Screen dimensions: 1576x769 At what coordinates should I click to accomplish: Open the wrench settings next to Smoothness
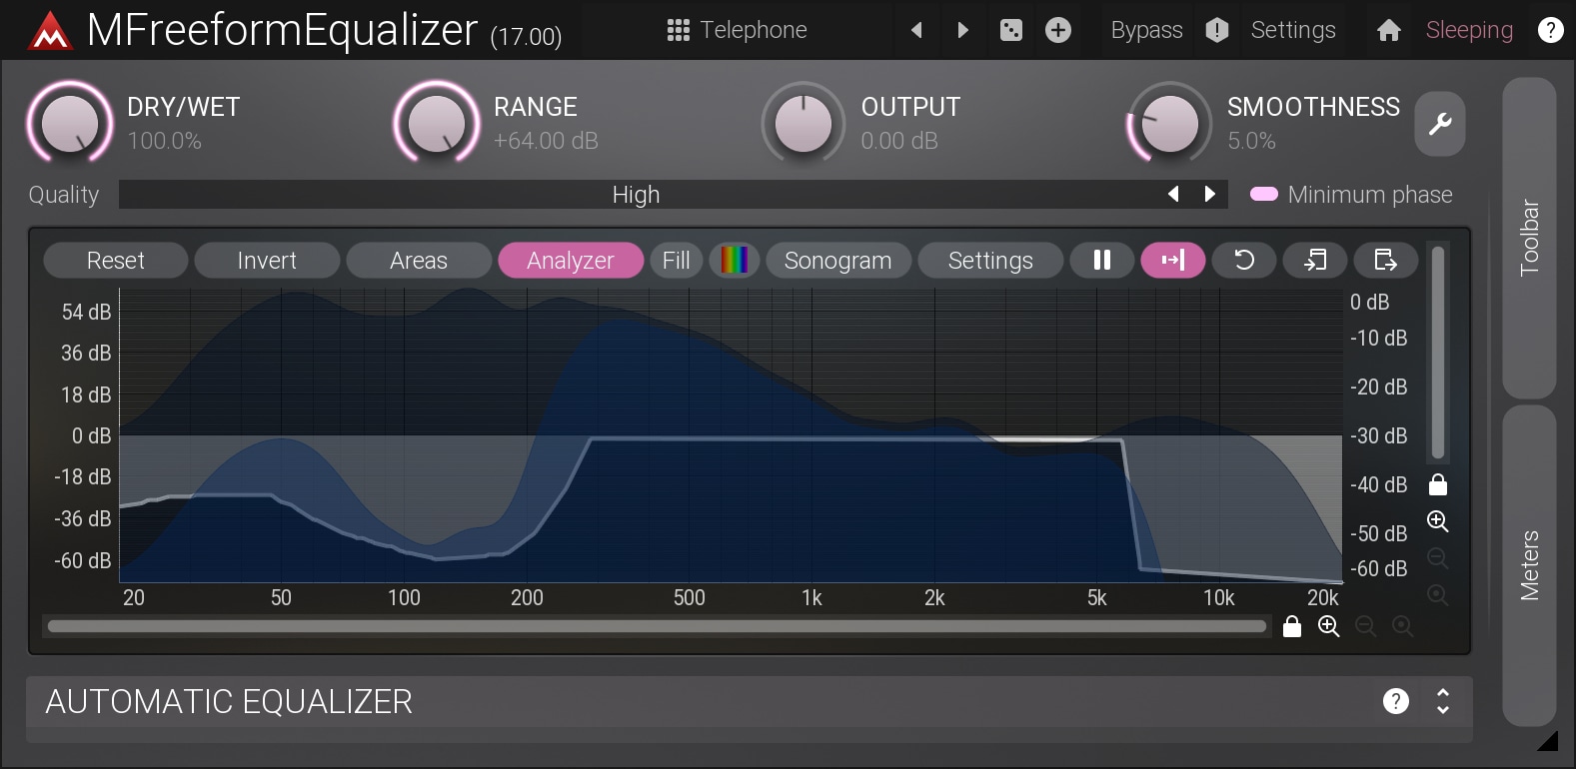(x=1439, y=124)
